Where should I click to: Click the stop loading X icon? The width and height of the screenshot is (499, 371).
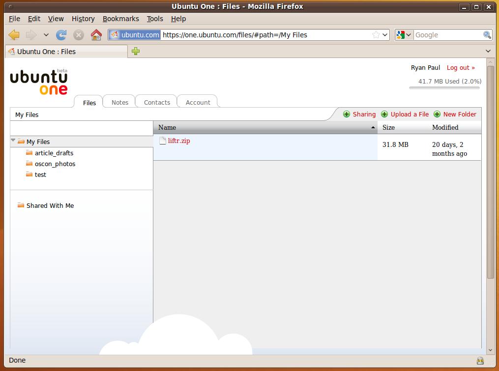(79, 35)
